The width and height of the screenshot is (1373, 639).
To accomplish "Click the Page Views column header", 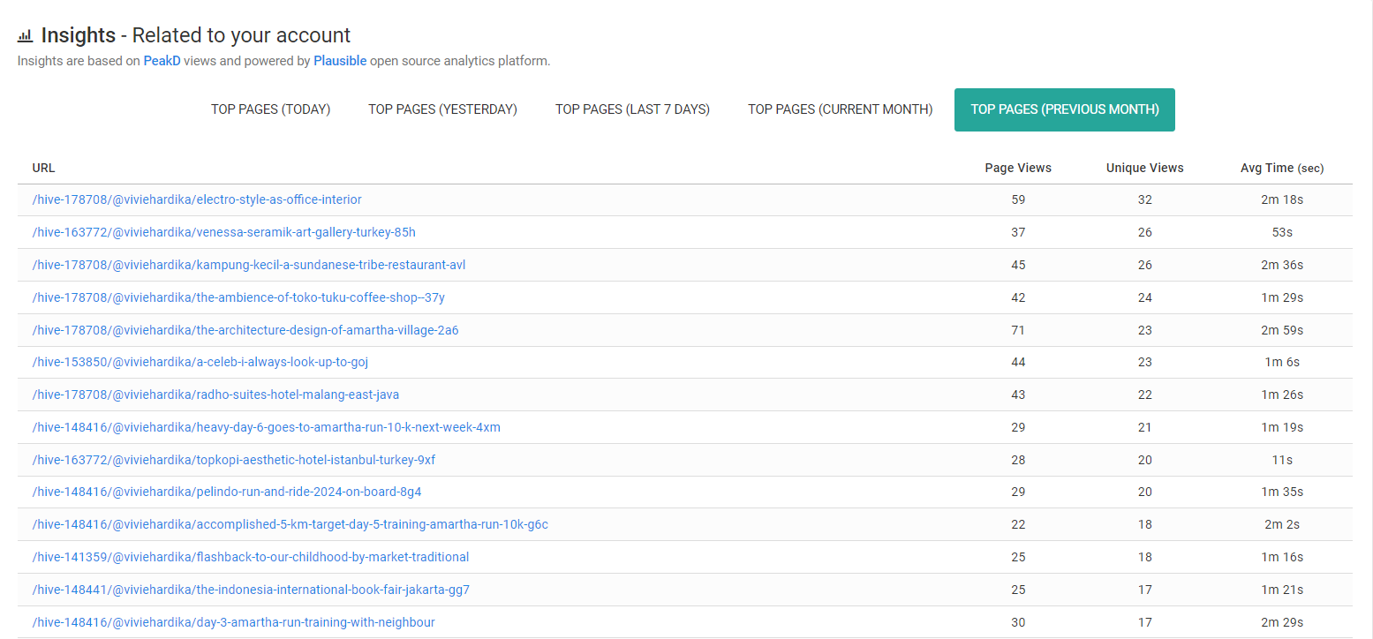I will (1018, 168).
